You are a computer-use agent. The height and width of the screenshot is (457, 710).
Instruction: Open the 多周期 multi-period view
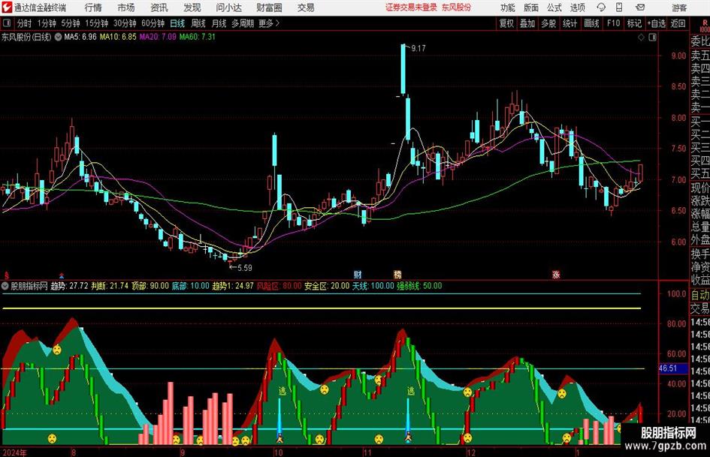(x=242, y=23)
